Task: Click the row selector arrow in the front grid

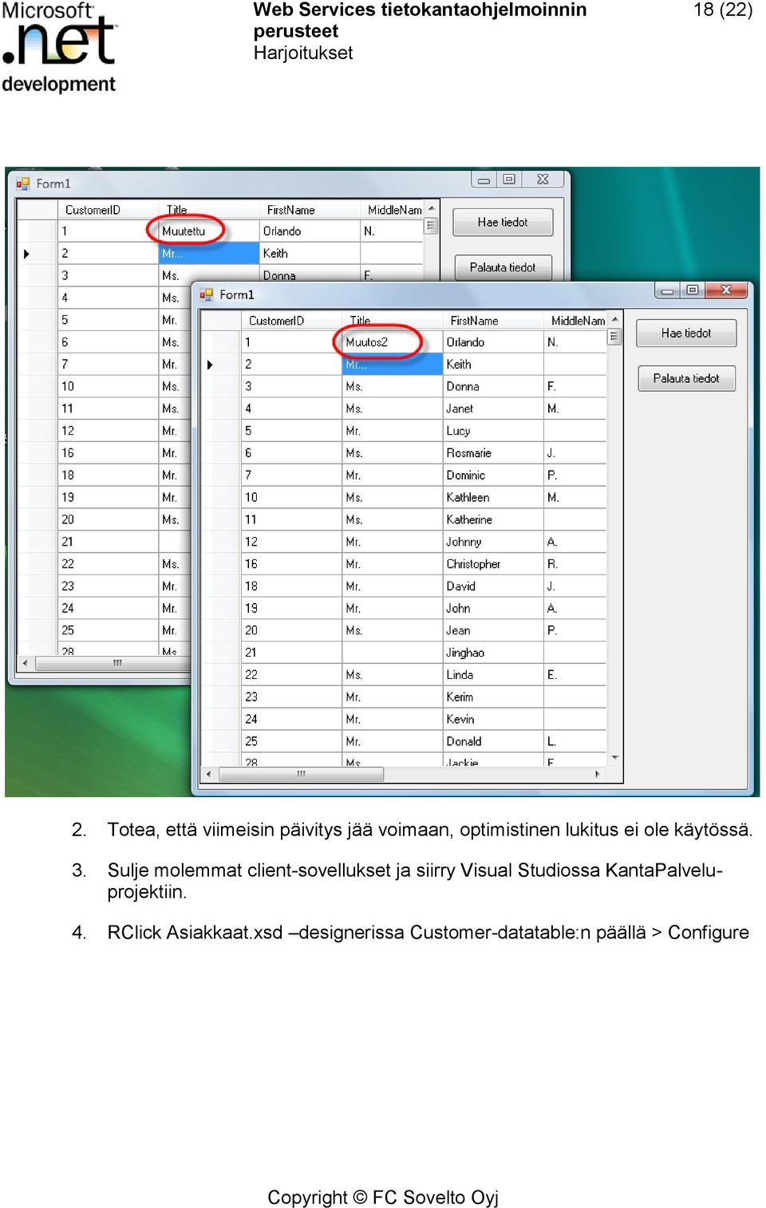Action: [x=210, y=365]
